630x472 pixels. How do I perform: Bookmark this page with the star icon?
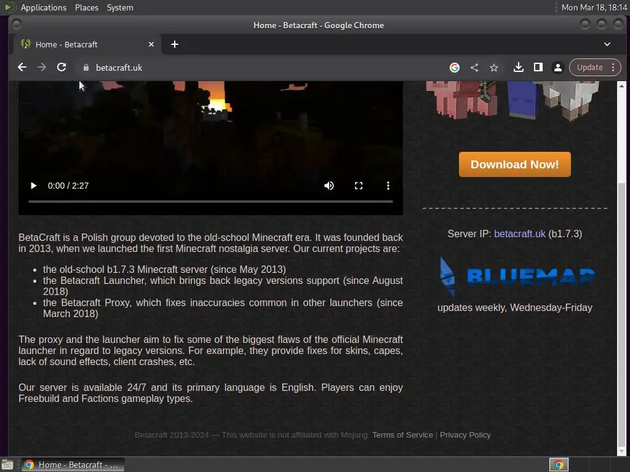pyautogui.click(x=494, y=68)
